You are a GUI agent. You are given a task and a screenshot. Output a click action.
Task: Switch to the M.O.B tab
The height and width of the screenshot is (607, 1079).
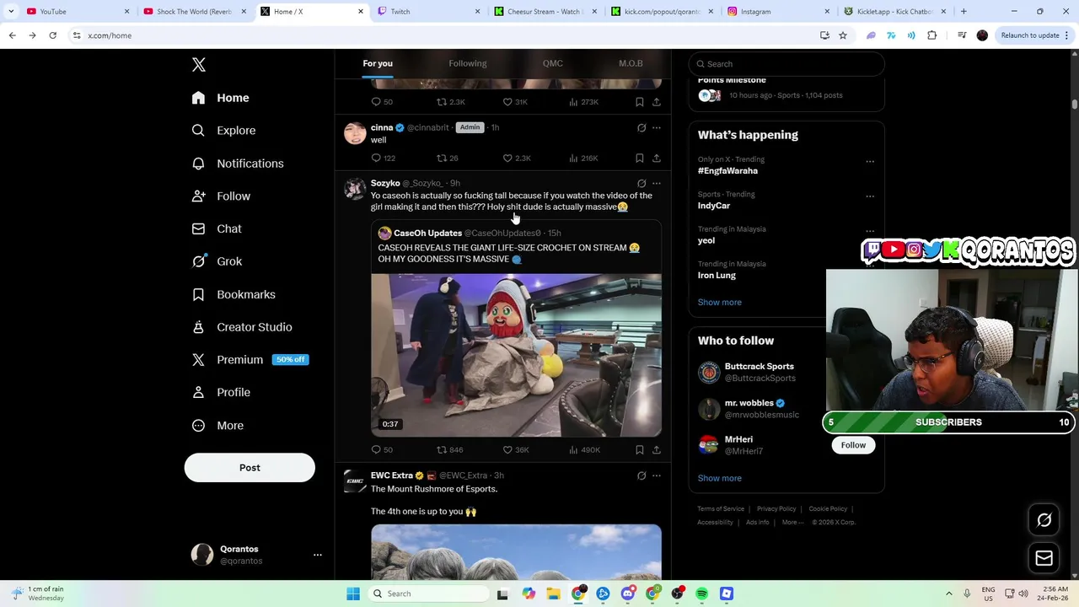631,63
